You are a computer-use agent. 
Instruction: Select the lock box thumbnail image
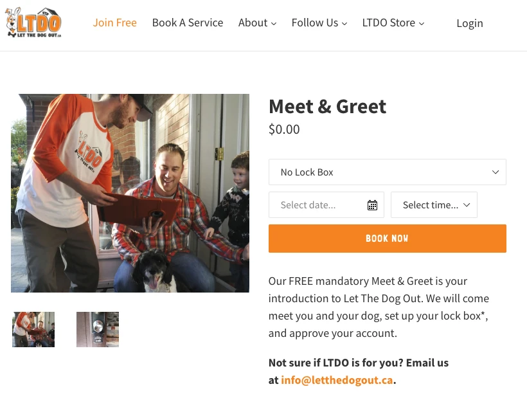pos(98,329)
